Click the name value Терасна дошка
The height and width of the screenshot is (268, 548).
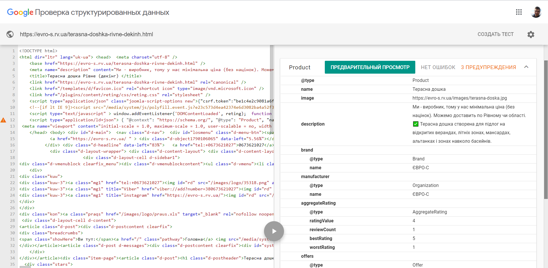429,89
